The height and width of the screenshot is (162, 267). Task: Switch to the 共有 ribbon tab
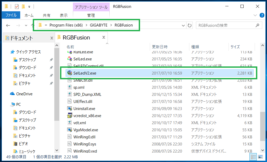(x=46, y=15)
